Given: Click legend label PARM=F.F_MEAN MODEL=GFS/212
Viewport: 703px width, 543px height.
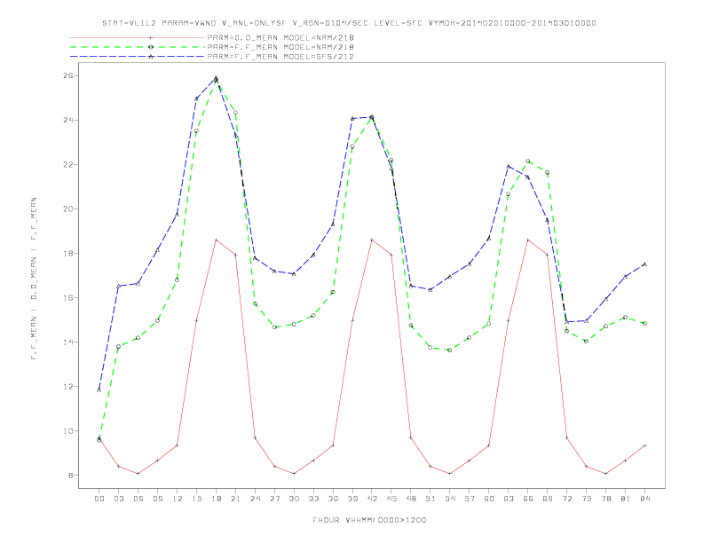Looking at the screenshot, I should click(280, 57).
